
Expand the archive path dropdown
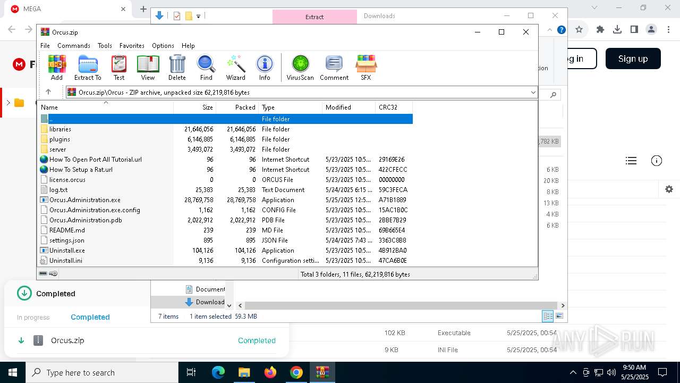533,93
